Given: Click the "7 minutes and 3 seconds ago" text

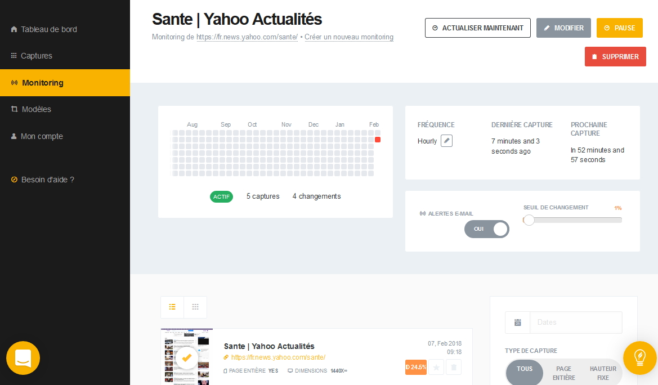Looking at the screenshot, I should pyautogui.click(x=516, y=146).
